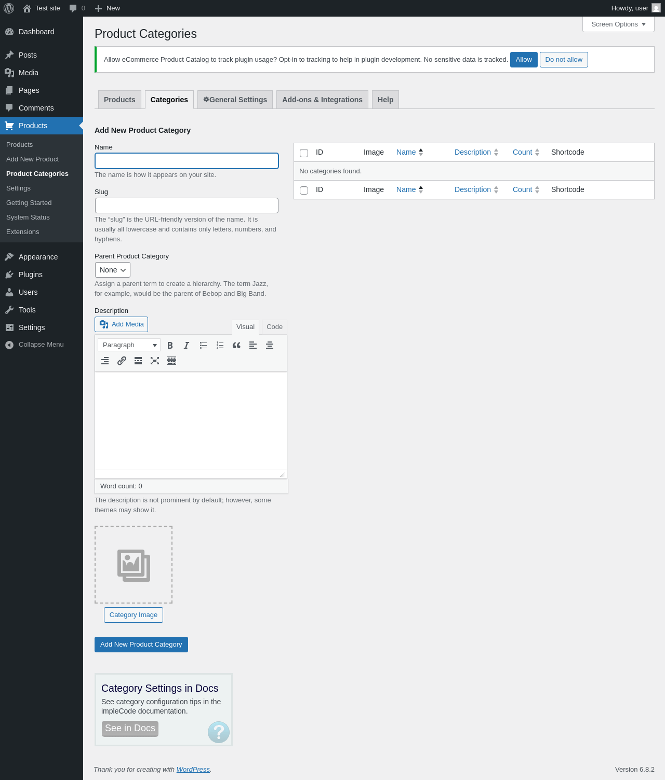The height and width of the screenshot is (780, 665).
Task: Tick select-all checkbox in table header
Action: pos(304,153)
